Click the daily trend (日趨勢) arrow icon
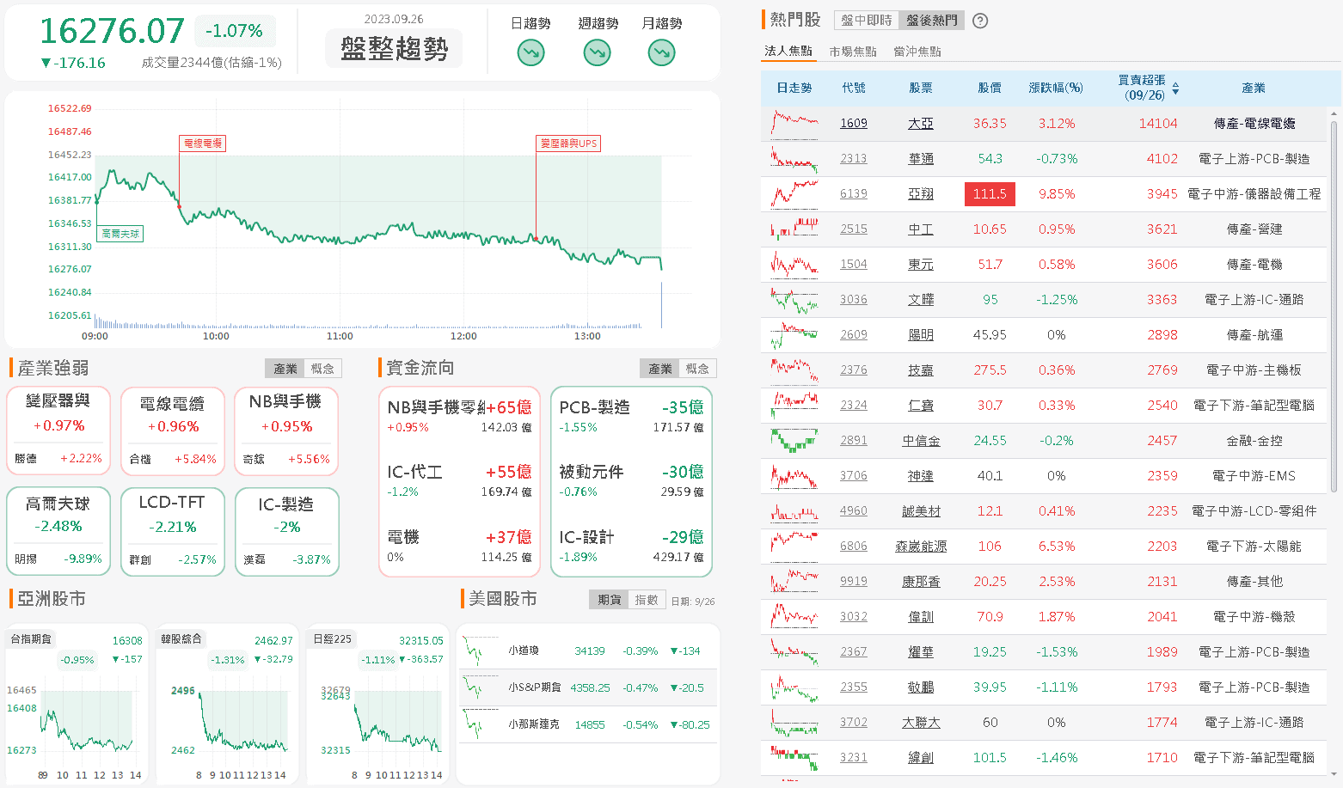 click(x=530, y=53)
